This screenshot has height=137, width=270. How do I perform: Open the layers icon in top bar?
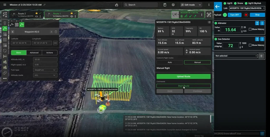click(x=173, y=5)
